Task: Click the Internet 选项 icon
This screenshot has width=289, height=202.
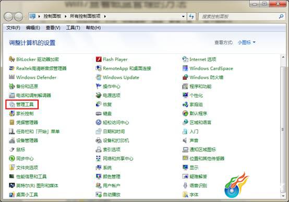Action: pos(185,59)
